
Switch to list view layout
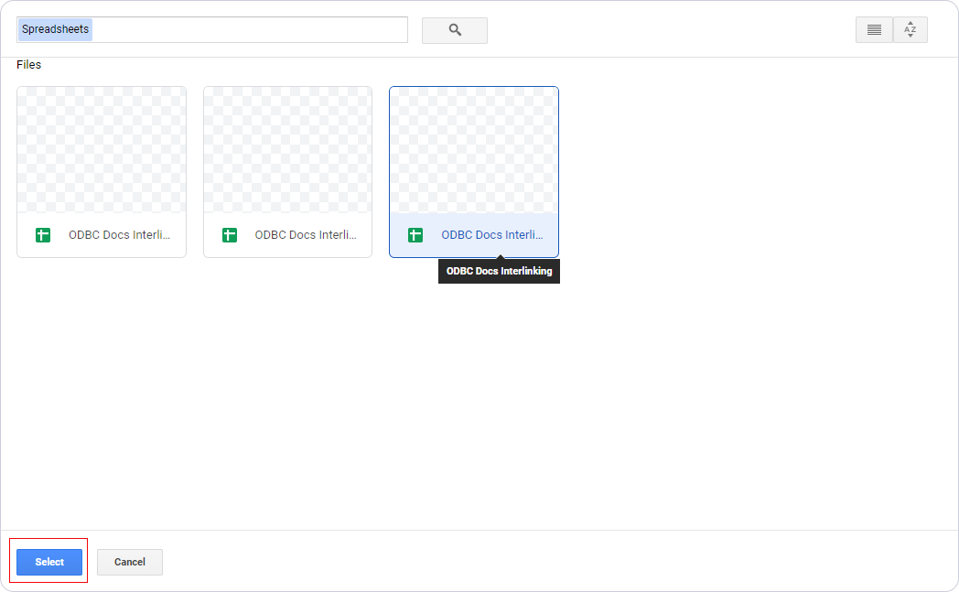pos(874,30)
